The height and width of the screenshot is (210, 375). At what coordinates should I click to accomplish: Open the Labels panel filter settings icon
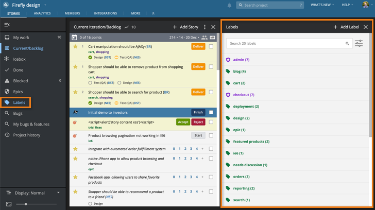click(359, 43)
